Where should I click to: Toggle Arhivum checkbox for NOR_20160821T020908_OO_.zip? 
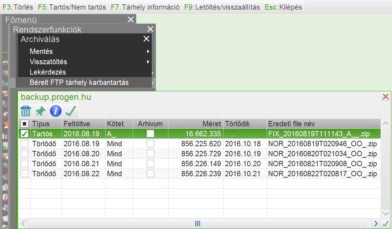[150, 164]
